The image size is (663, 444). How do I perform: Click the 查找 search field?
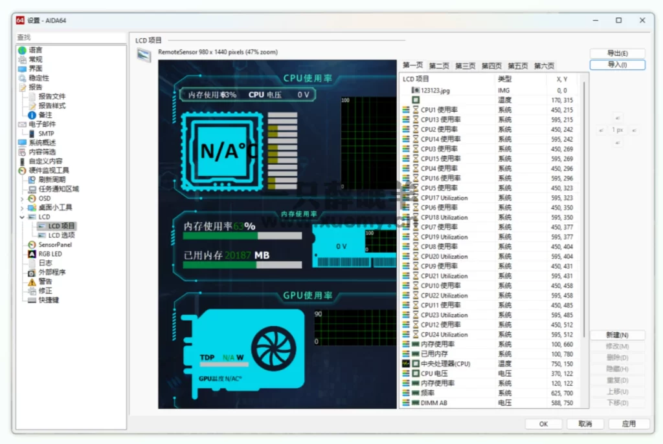click(x=71, y=37)
